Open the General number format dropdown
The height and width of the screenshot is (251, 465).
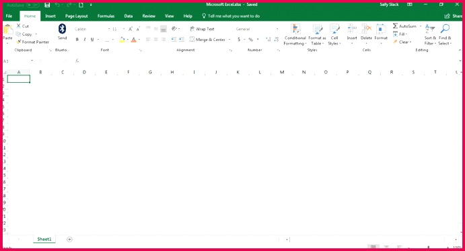pyautogui.click(x=277, y=29)
